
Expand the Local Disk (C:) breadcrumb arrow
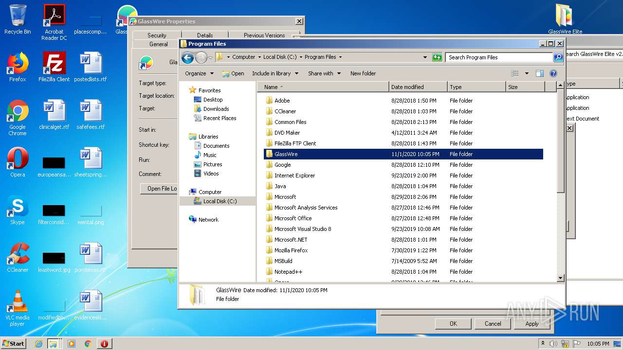pyautogui.click(x=301, y=57)
